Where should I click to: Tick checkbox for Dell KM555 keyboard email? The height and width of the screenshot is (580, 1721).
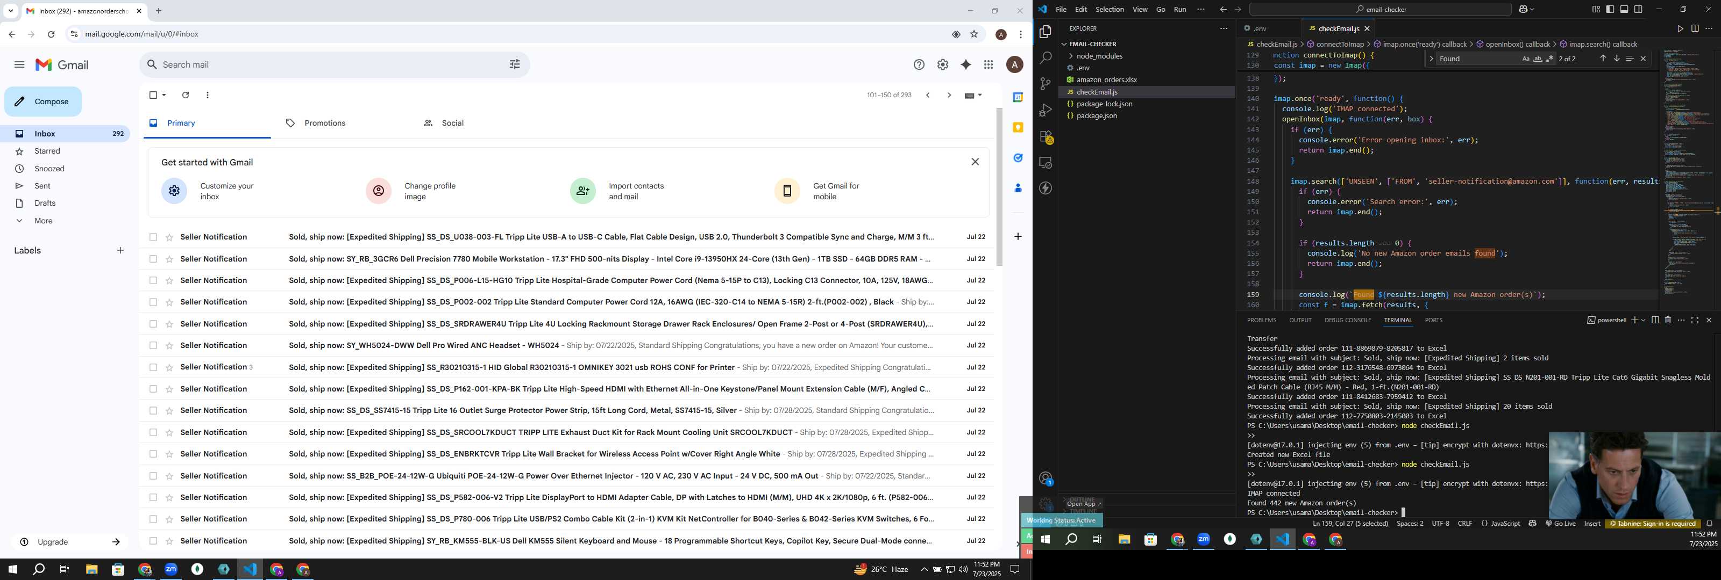pyautogui.click(x=153, y=541)
